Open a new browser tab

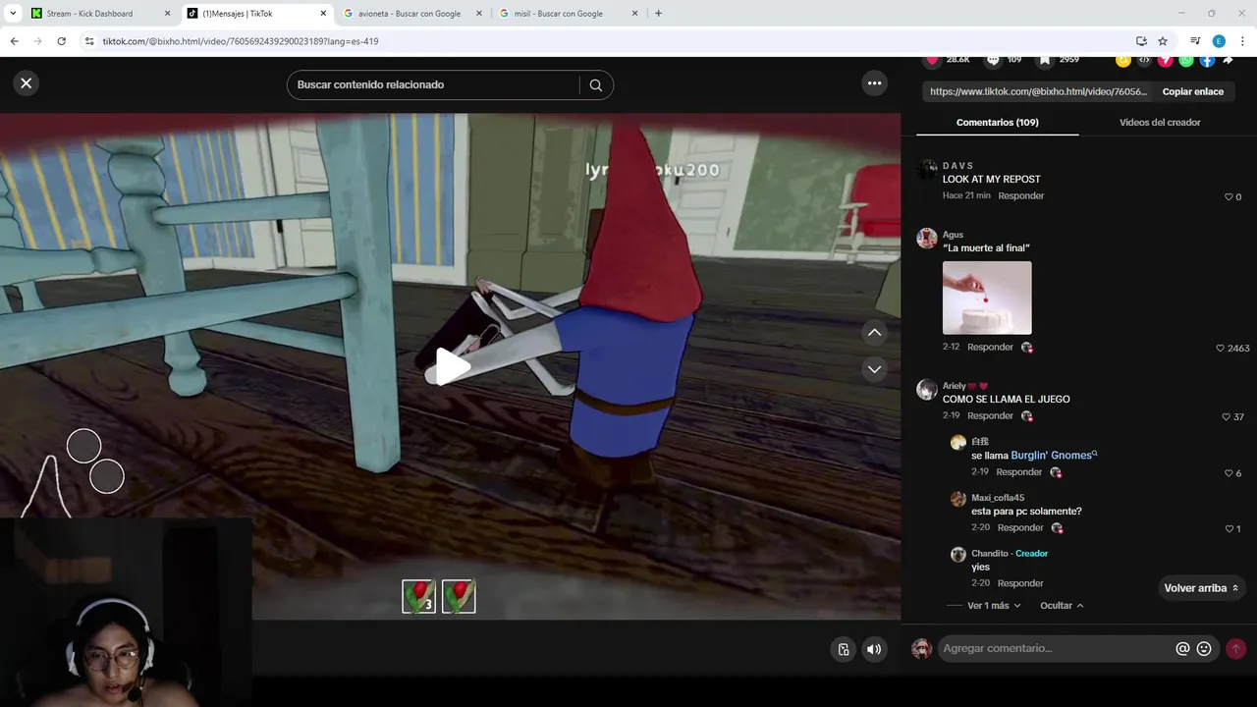click(x=658, y=14)
